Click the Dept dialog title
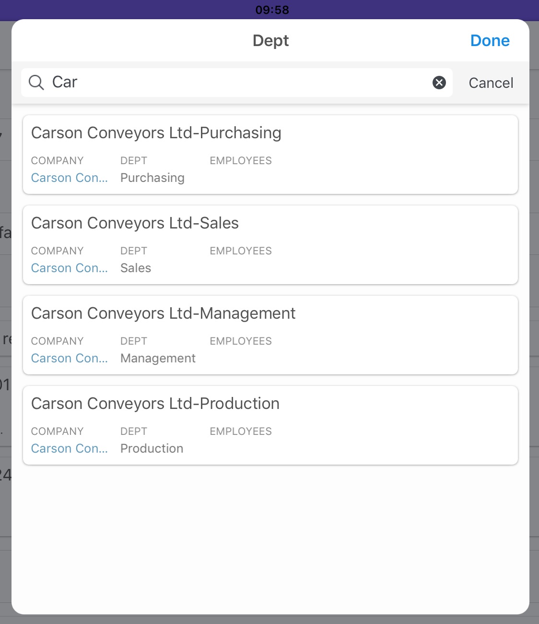This screenshot has height=624, width=539. click(270, 41)
